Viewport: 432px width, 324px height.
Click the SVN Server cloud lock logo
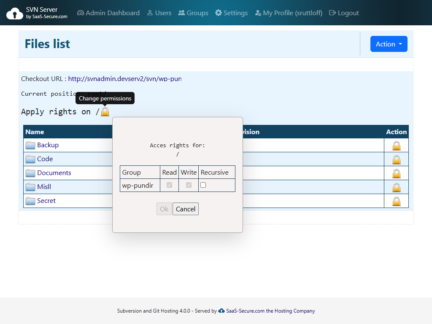point(14,13)
